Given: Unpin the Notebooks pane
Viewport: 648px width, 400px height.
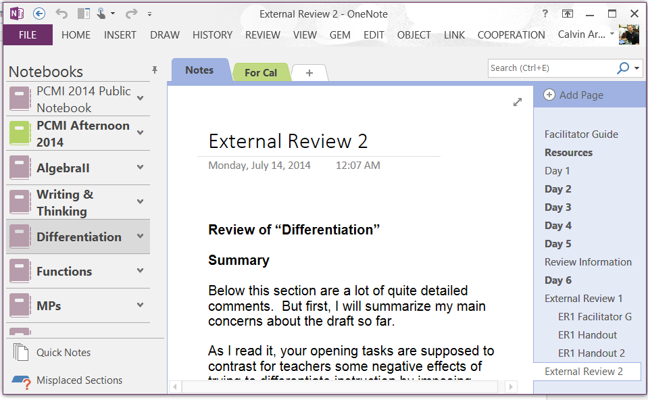Looking at the screenshot, I should [154, 70].
